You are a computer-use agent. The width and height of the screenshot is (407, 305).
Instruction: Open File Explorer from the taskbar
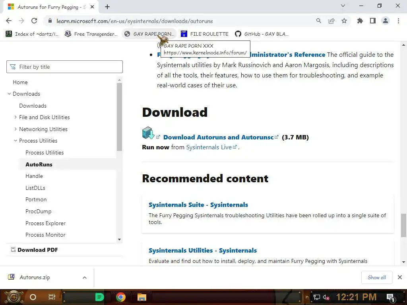click(142, 297)
